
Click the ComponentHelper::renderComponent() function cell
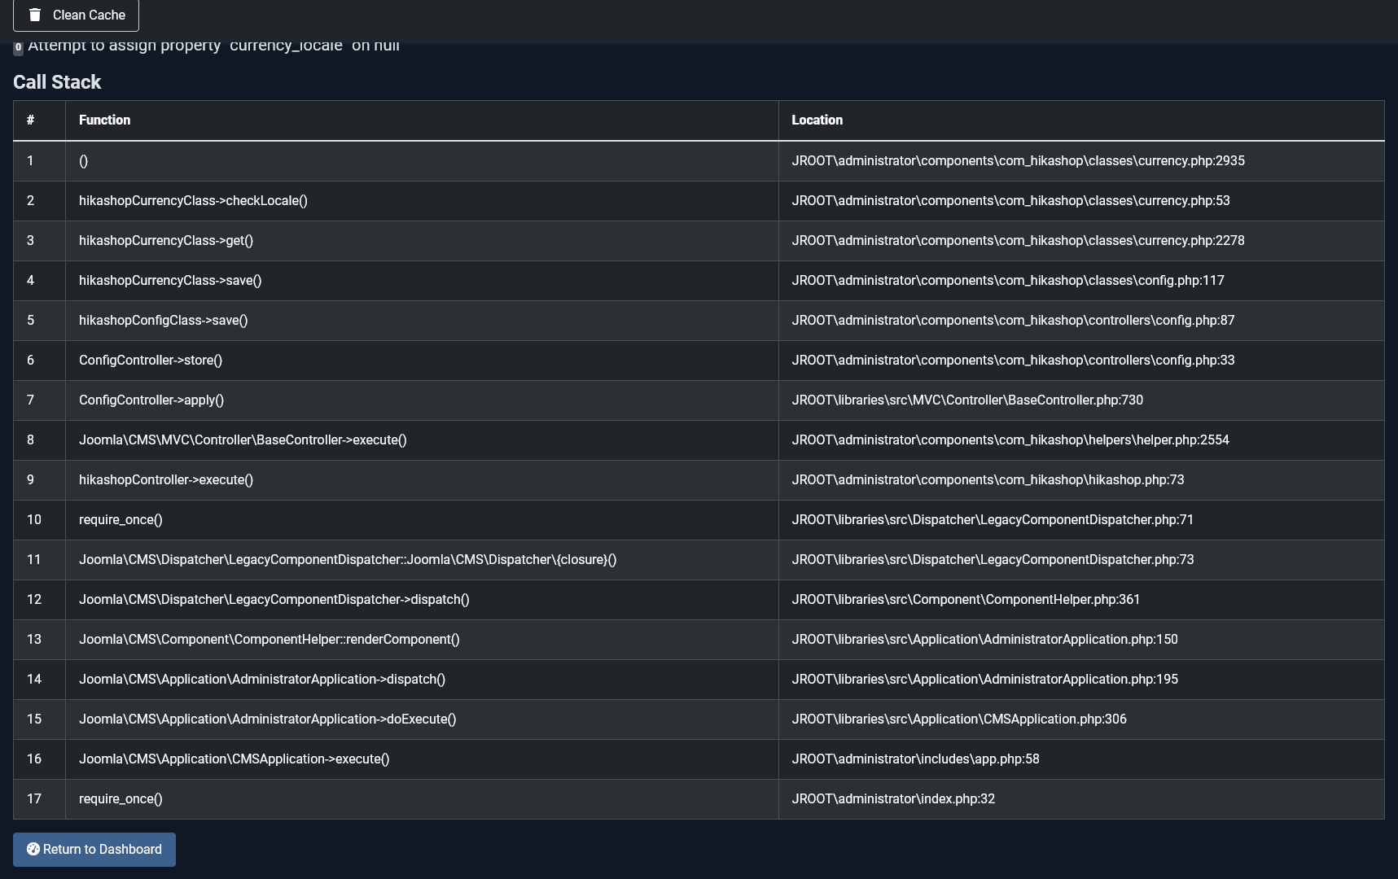click(269, 639)
